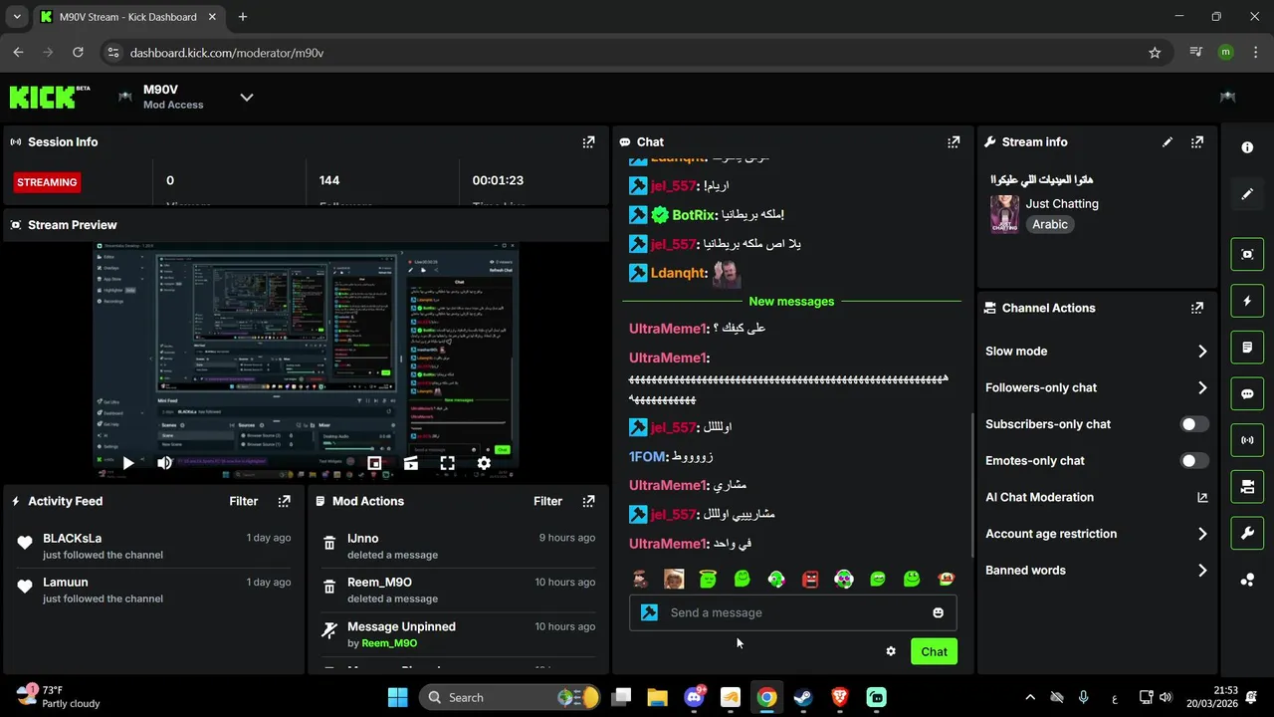Toggle Emotes-only chat switch
Screen dimensions: 1274x717
(1194, 461)
